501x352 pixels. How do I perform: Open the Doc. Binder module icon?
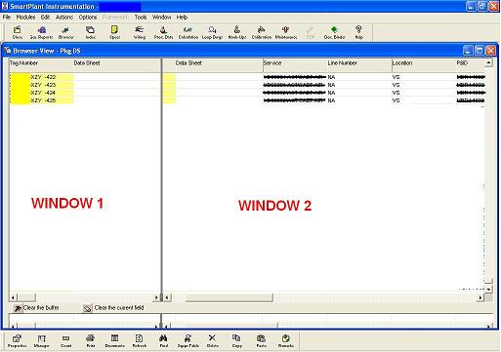tap(334, 32)
